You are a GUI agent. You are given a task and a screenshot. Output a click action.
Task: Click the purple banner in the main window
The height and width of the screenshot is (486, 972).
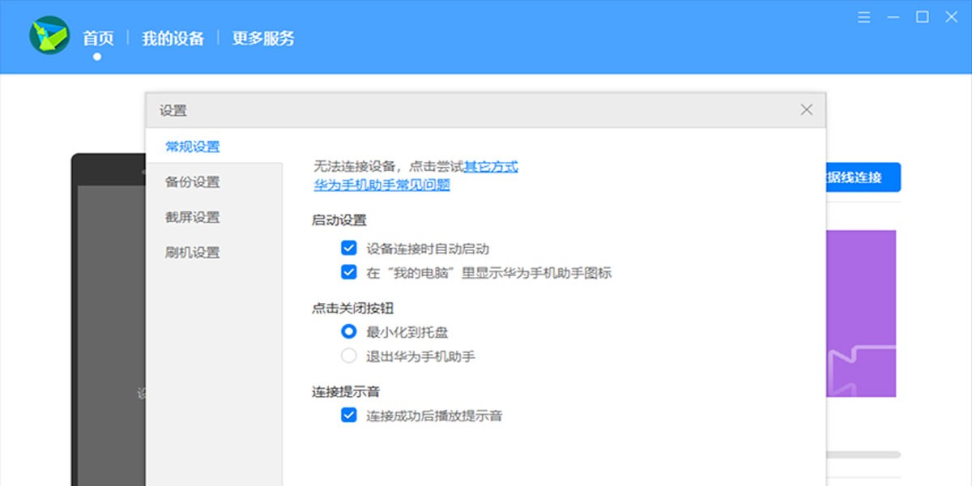point(861,313)
